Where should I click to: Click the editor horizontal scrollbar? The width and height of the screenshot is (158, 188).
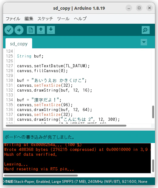(x=66, y=126)
